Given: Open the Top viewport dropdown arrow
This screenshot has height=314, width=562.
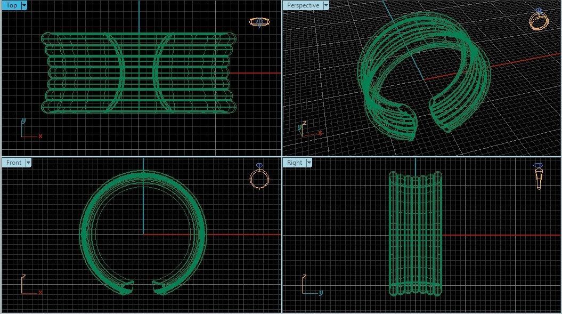Looking at the screenshot, I should (24, 5).
